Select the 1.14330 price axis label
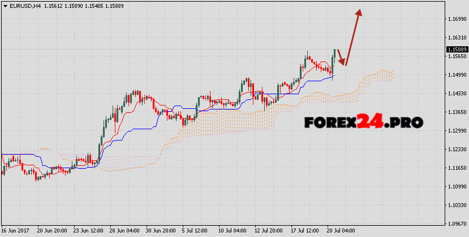469x237 pixels. pos(455,94)
